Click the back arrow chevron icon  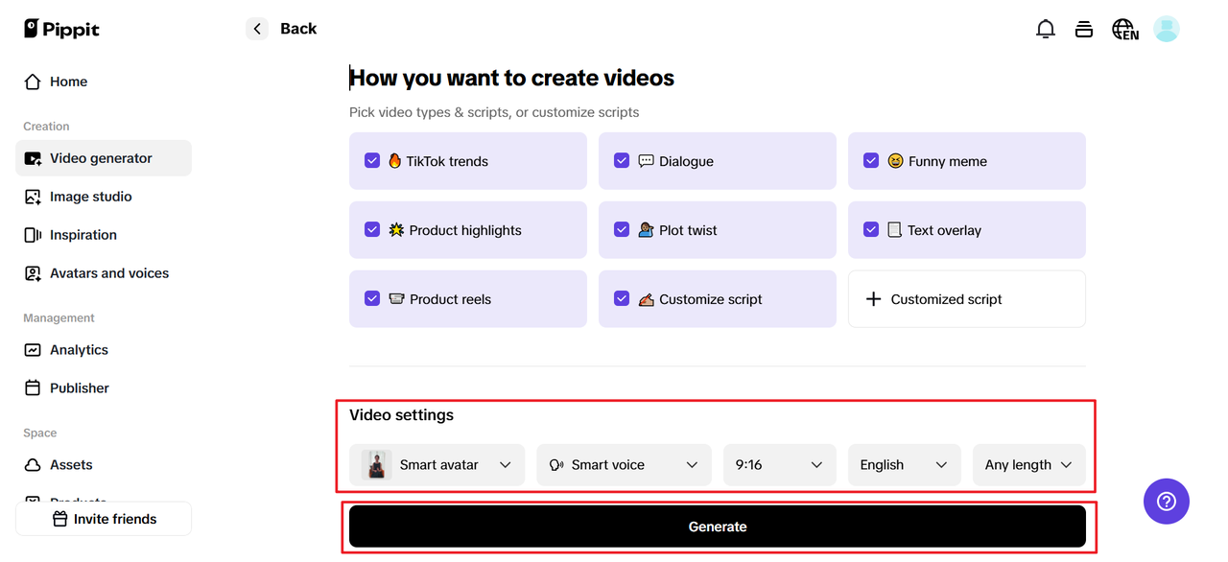click(257, 29)
